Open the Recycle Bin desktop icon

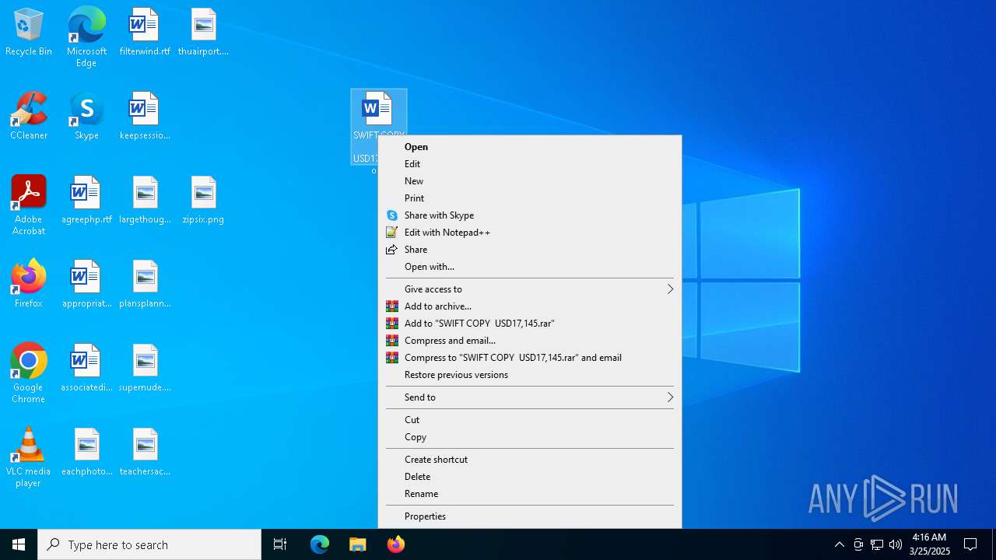point(29,32)
